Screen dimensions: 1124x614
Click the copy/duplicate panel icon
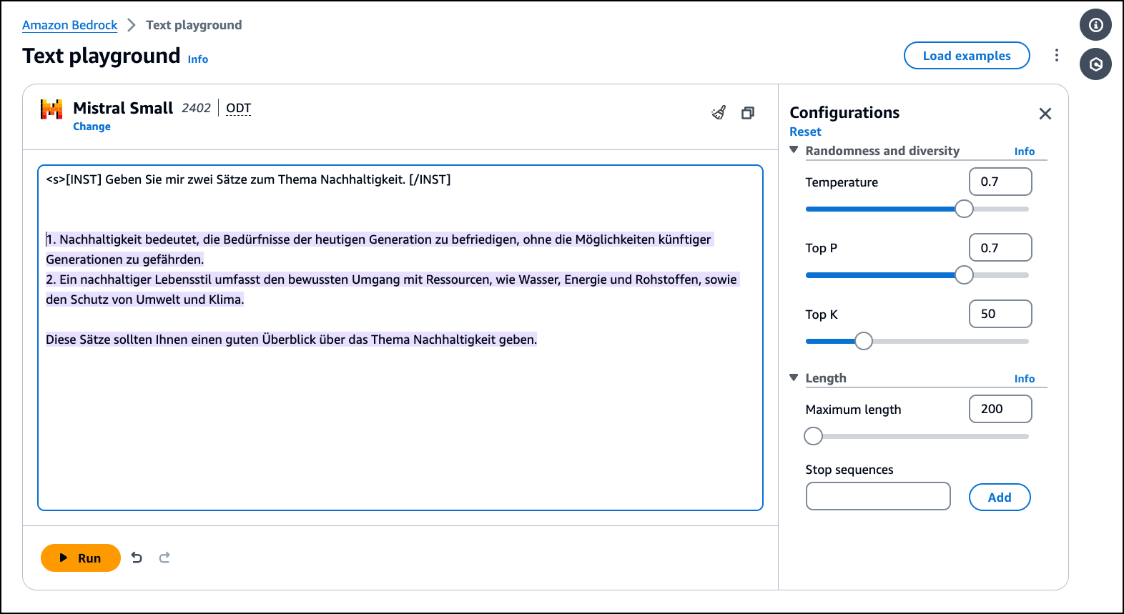point(748,113)
